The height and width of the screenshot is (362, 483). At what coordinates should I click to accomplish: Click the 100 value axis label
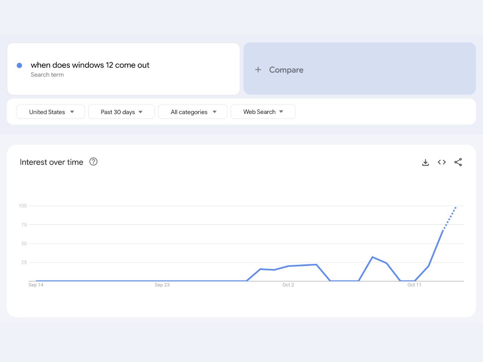(x=23, y=206)
